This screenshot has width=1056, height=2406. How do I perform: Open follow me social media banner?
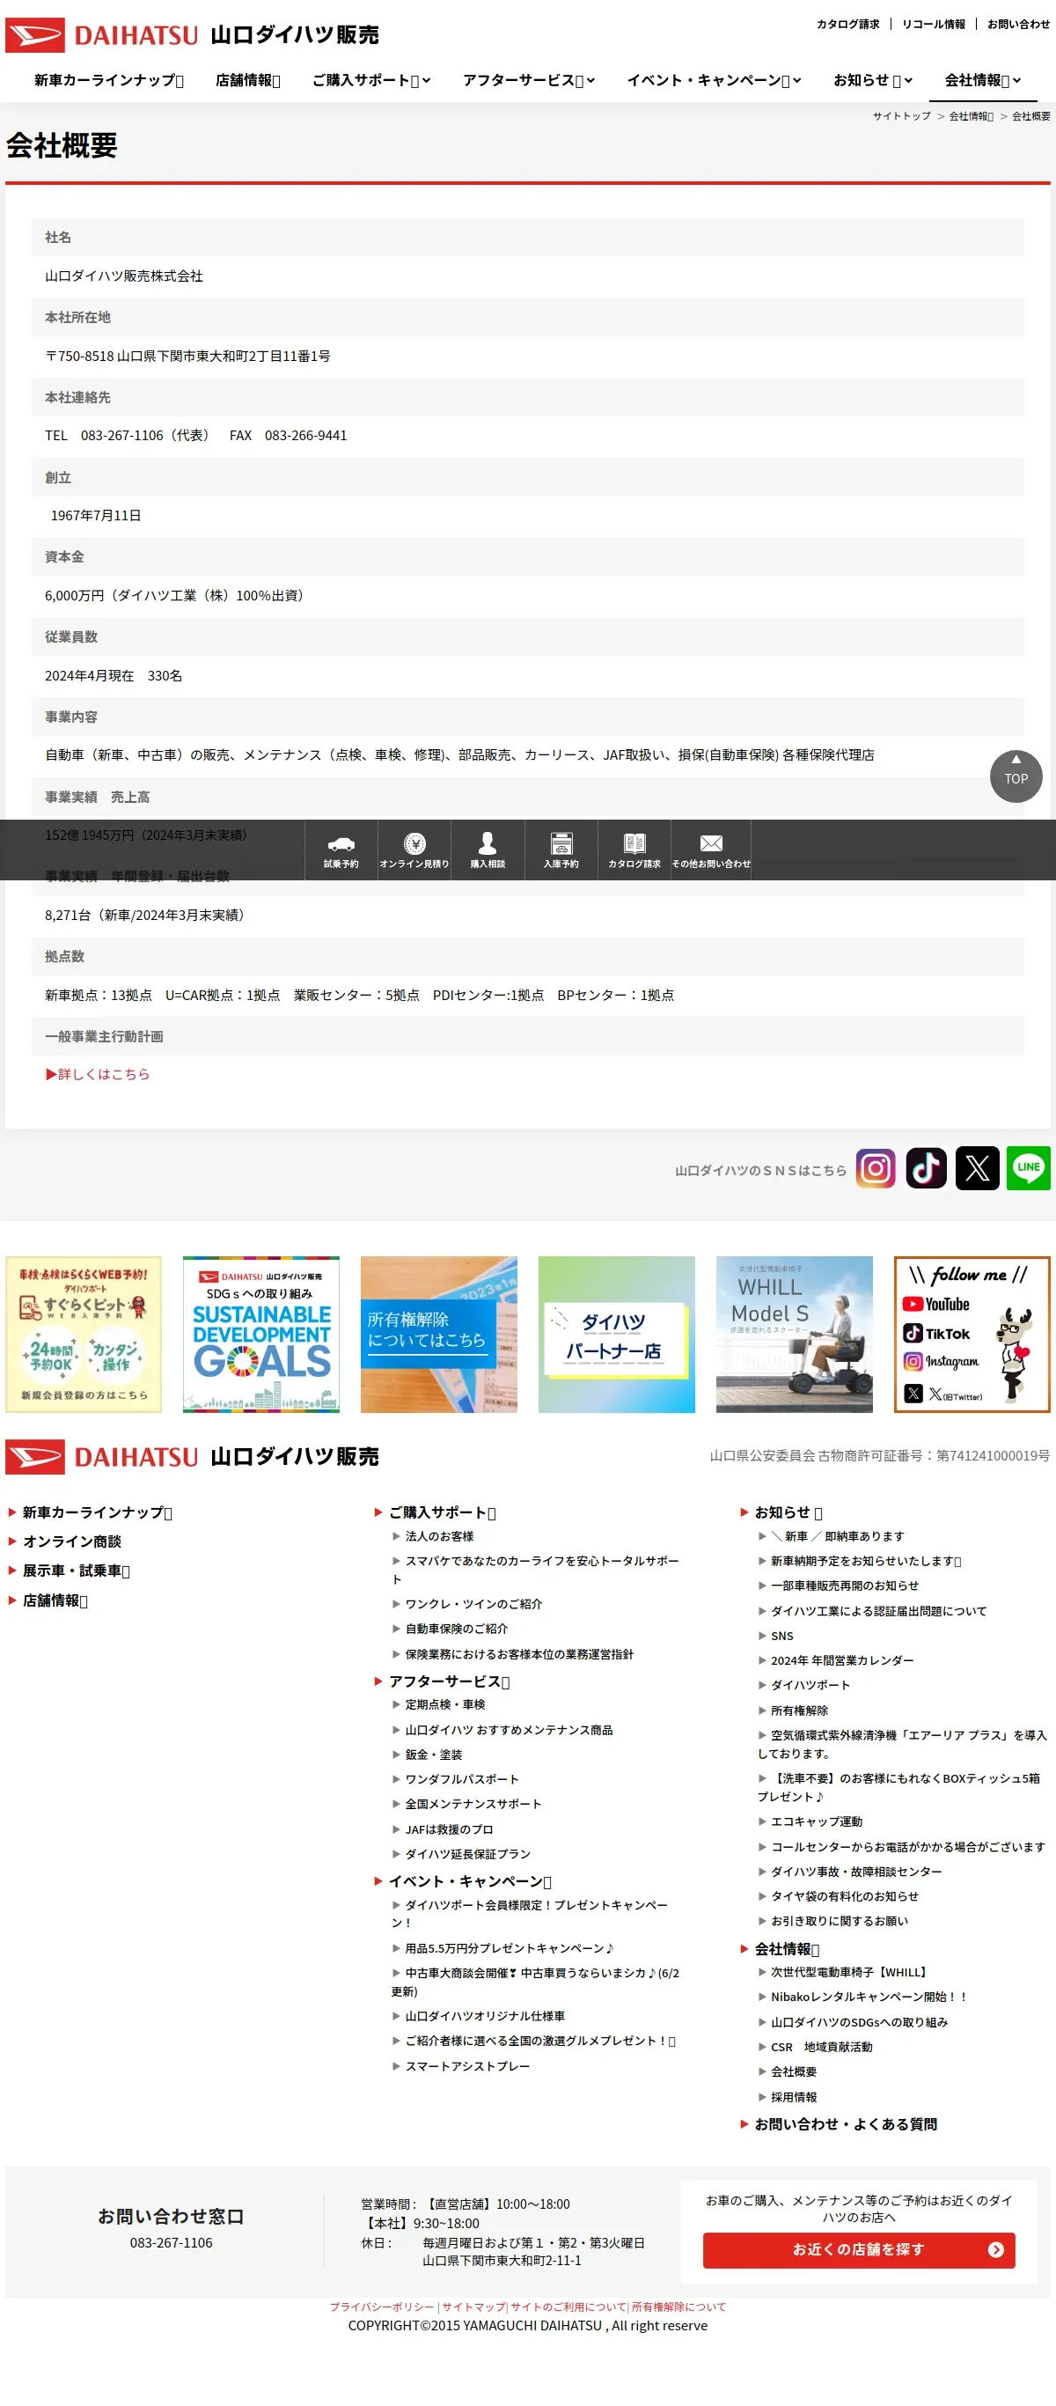click(x=972, y=1334)
